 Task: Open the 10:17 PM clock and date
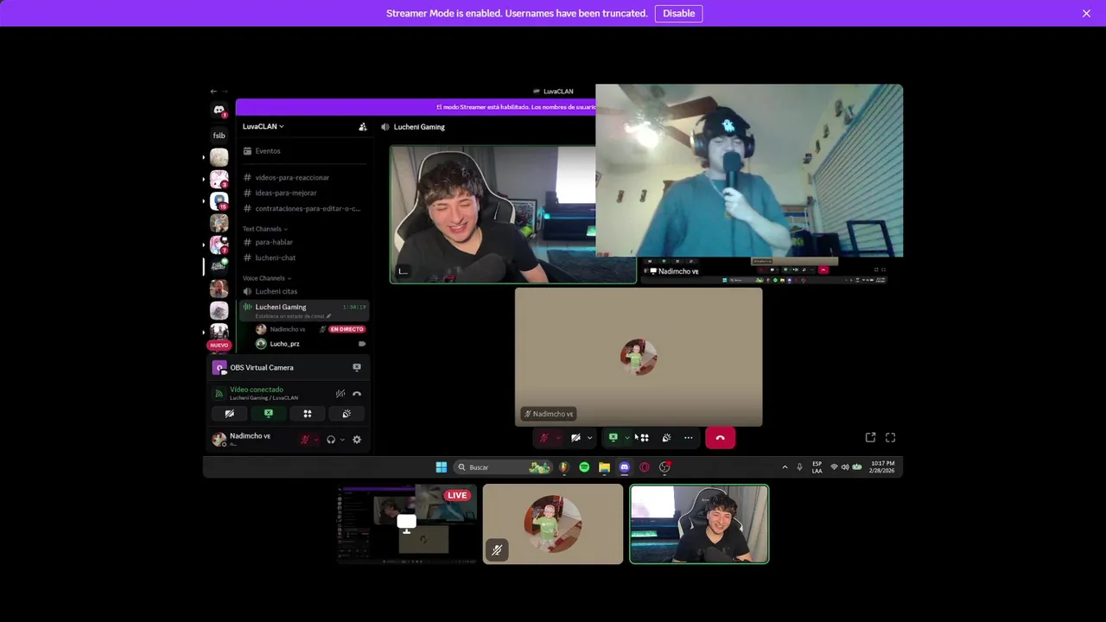(x=883, y=467)
